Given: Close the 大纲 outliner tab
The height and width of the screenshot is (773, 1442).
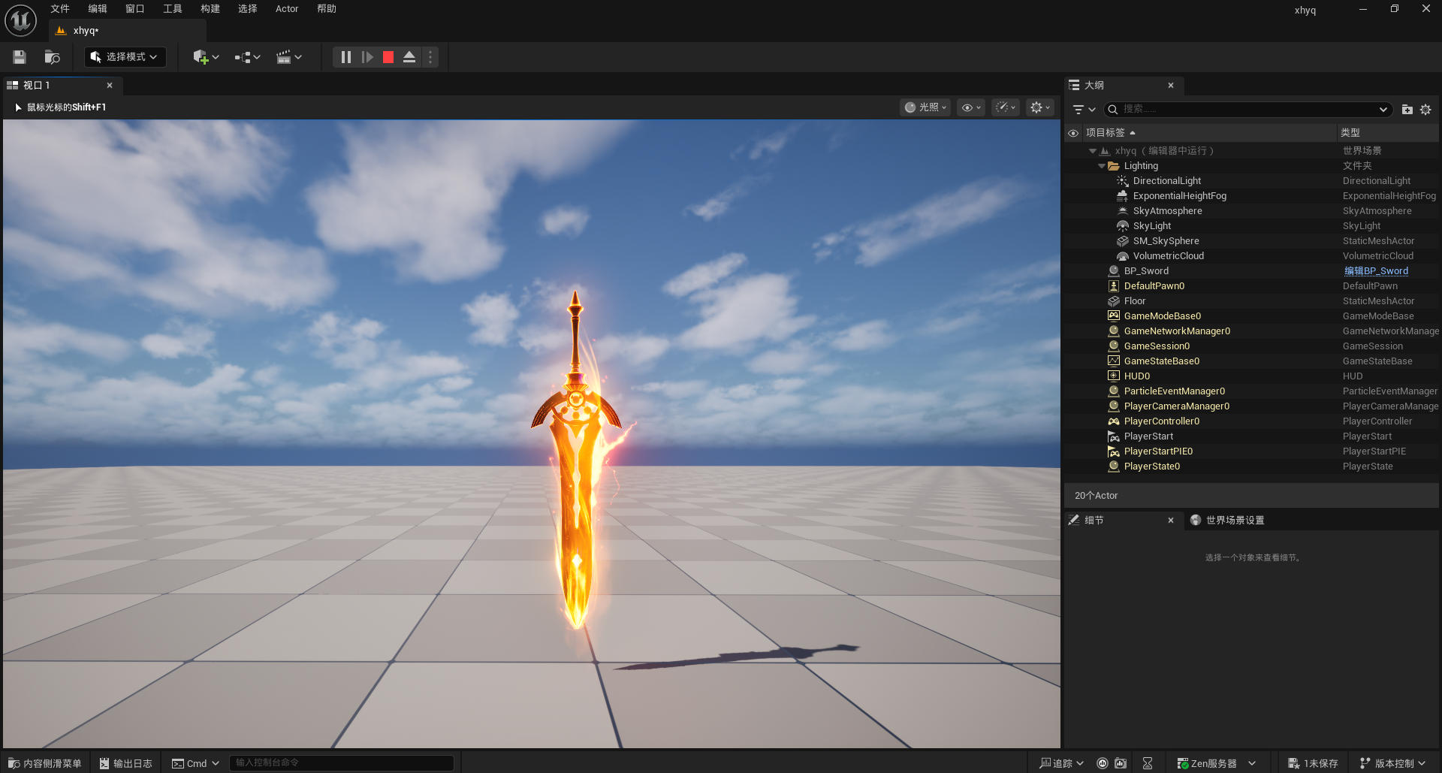Looking at the screenshot, I should click(1171, 86).
